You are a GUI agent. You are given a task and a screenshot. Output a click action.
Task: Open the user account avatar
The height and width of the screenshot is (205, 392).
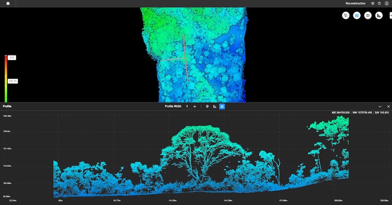click(x=387, y=3)
